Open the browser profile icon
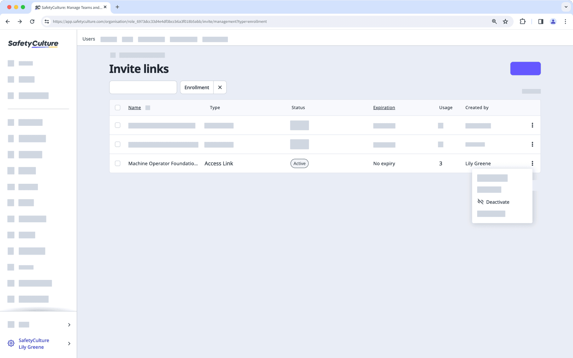573x358 pixels. [x=553, y=21]
